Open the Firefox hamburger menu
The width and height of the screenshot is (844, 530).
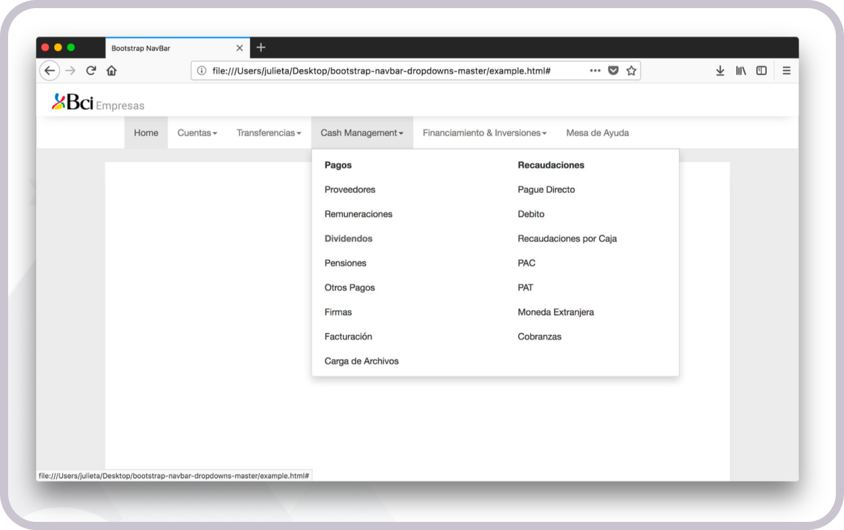click(787, 71)
